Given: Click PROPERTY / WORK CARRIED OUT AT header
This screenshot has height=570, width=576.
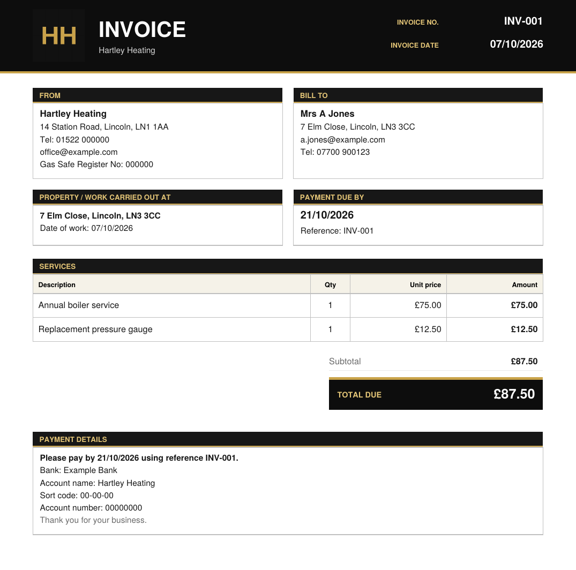Looking at the screenshot, I should 158,197.
